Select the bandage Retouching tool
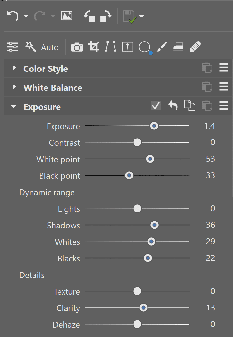The width and height of the screenshot is (233, 337). click(195, 47)
